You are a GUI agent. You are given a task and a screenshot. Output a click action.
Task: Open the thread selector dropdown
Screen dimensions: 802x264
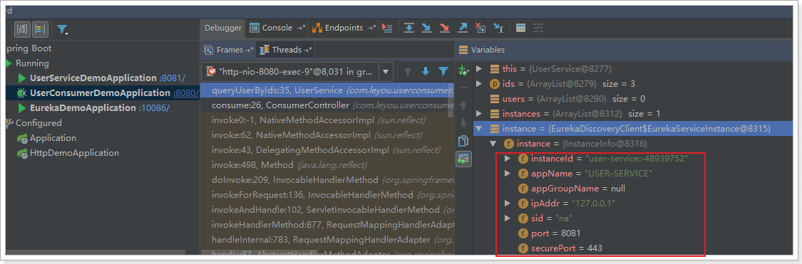(386, 71)
